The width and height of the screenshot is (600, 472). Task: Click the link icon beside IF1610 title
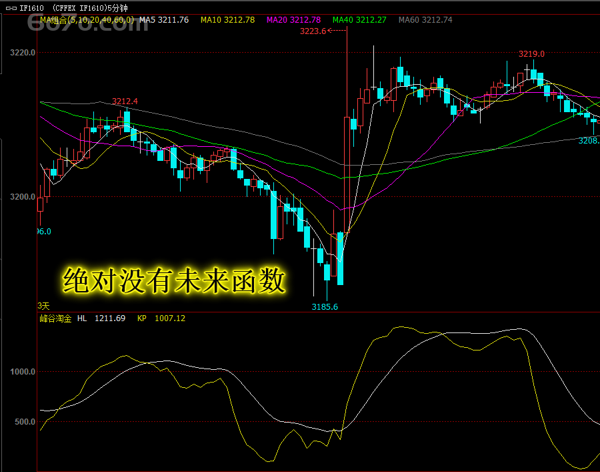tap(11, 8)
